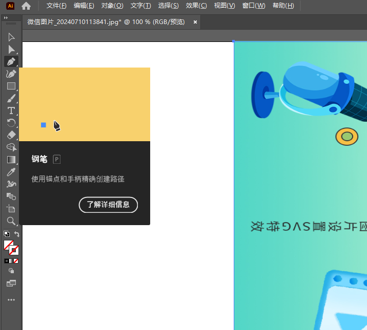Image resolution: width=367 pixels, height=330 pixels.
Task: Select the Rectangle shape tool
Action: (x=11, y=86)
